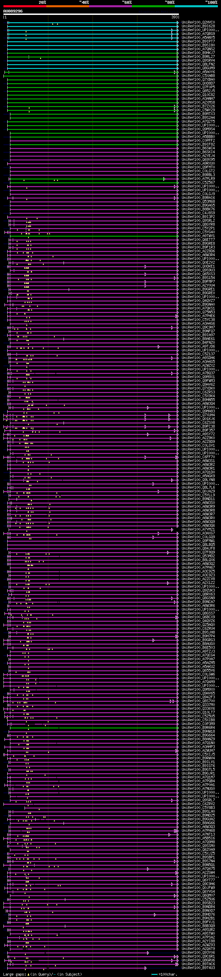Screen dimensions: 221x977
Task: Click UniRef100_A9TWV1 label
Action: pyautogui.click(x=198, y=236)
